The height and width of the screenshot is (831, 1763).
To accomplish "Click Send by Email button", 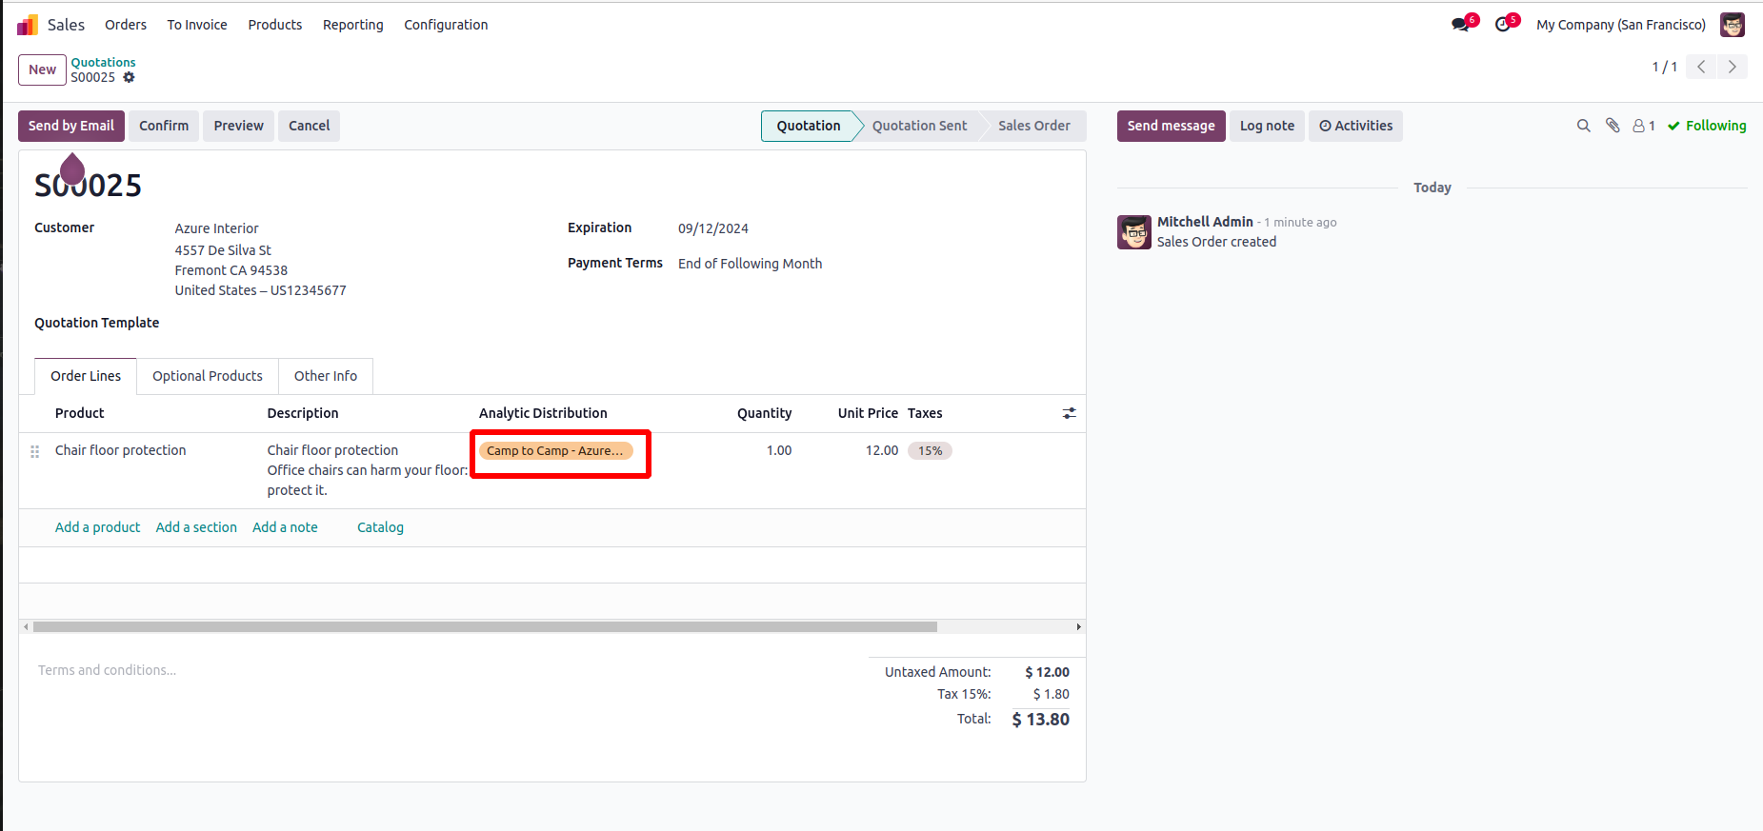I will coord(71,126).
